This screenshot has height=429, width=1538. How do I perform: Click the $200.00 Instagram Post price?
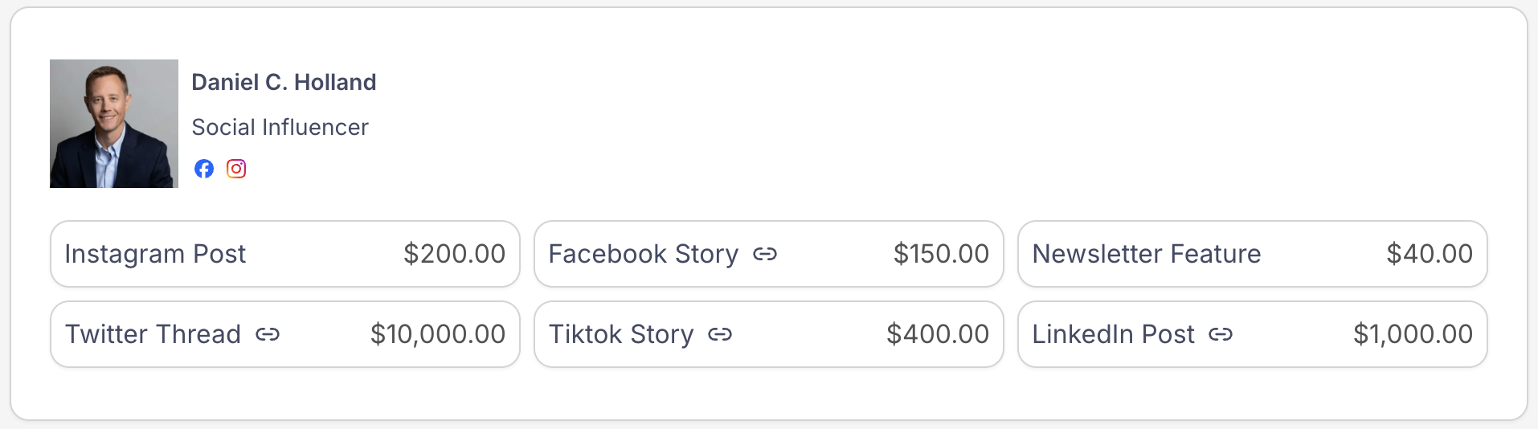pos(454,254)
